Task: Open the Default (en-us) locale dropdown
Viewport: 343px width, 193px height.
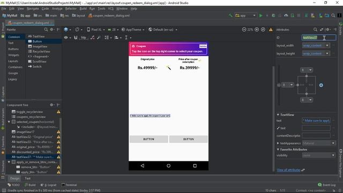Action: pos(163,29)
